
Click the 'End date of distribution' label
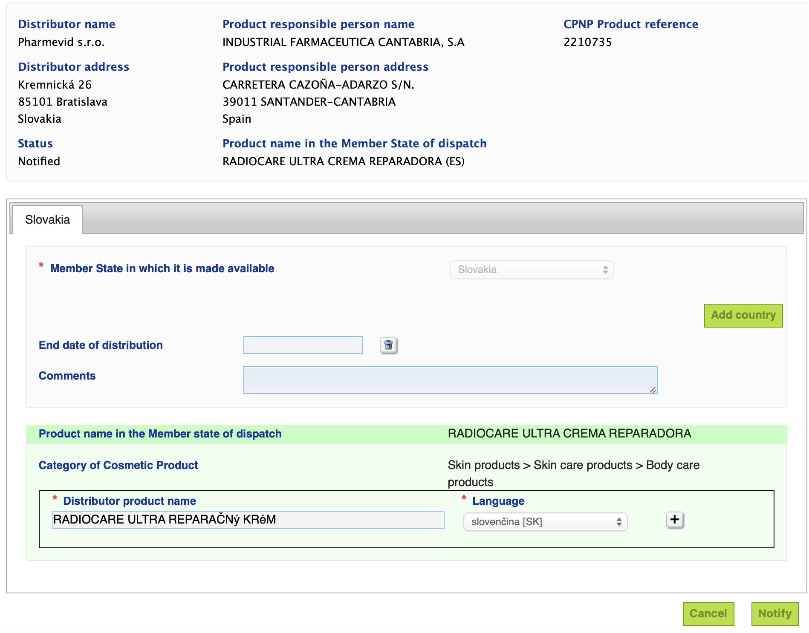[101, 345]
